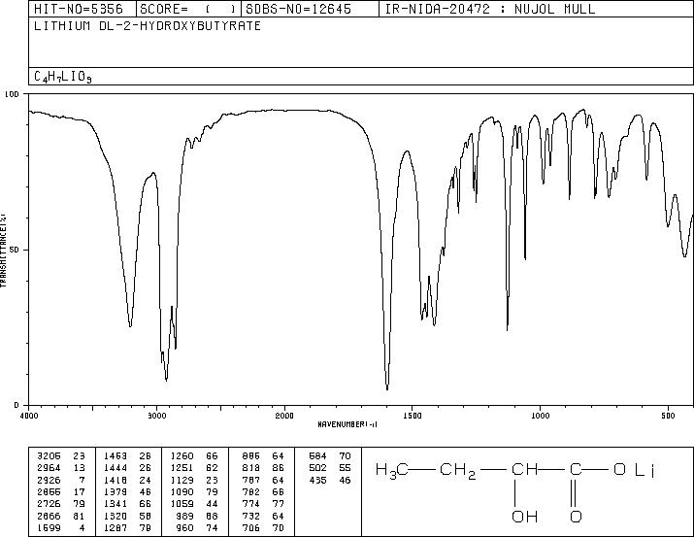Image resolution: width=694 pixels, height=537 pixels.
Task: Click the 684 peak entry
Action: (x=330, y=455)
